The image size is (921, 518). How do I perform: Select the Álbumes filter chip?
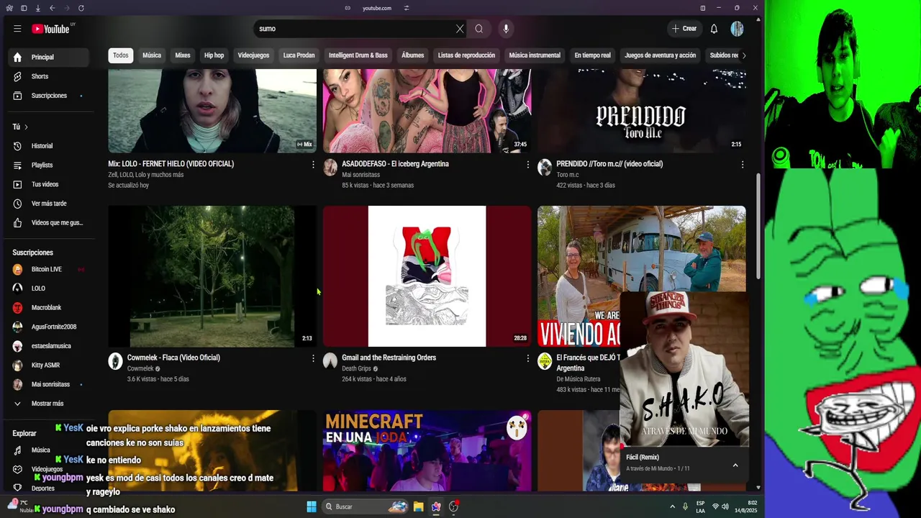[413, 55]
